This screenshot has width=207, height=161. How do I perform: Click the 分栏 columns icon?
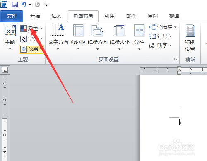pos(140,31)
